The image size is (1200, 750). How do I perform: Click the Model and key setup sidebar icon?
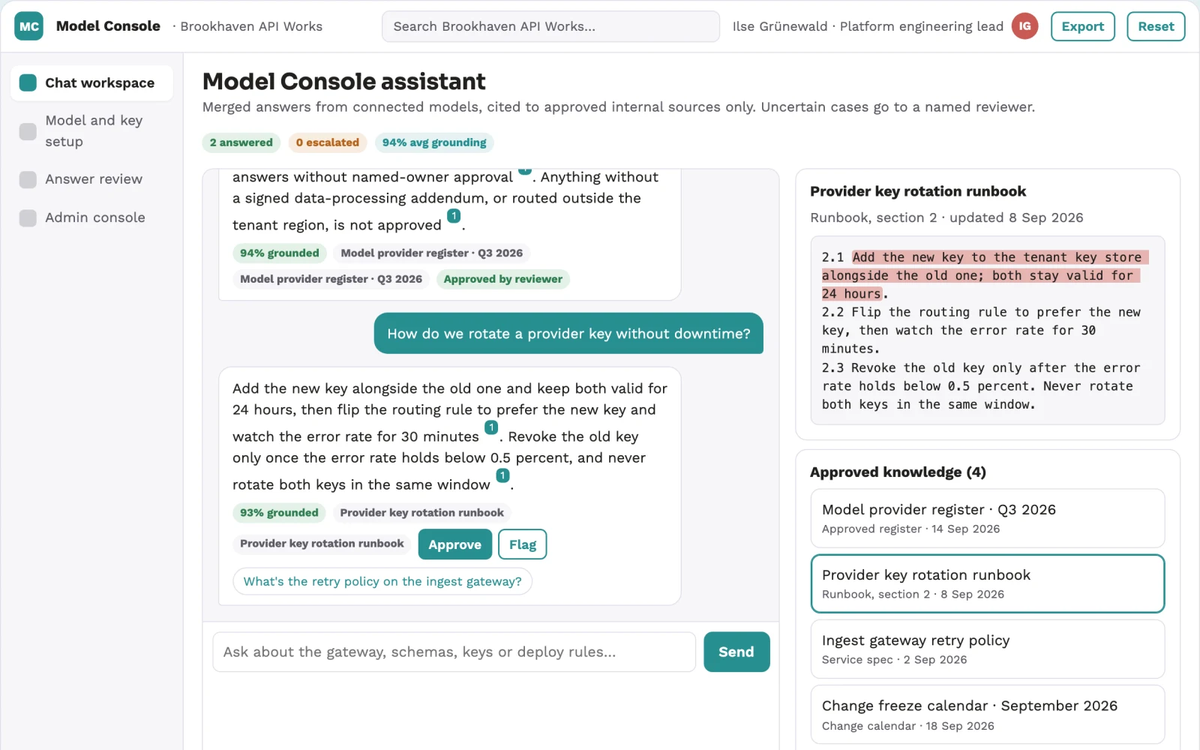tap(28, 131)
